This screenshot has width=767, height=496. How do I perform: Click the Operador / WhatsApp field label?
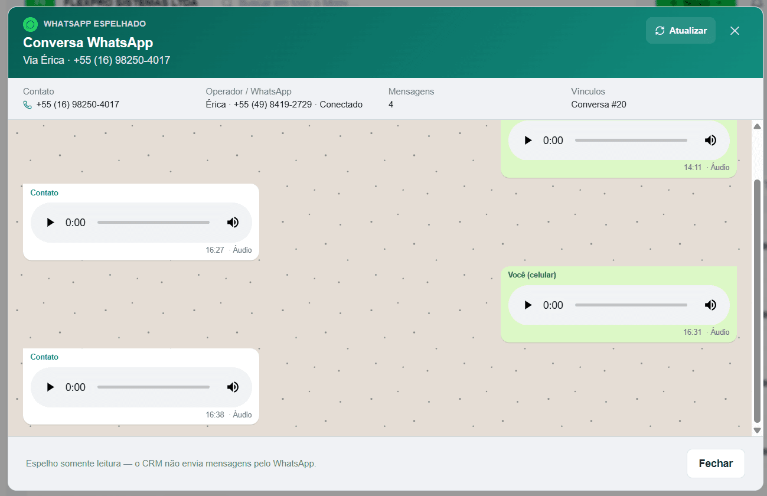[x=249, y=92]
